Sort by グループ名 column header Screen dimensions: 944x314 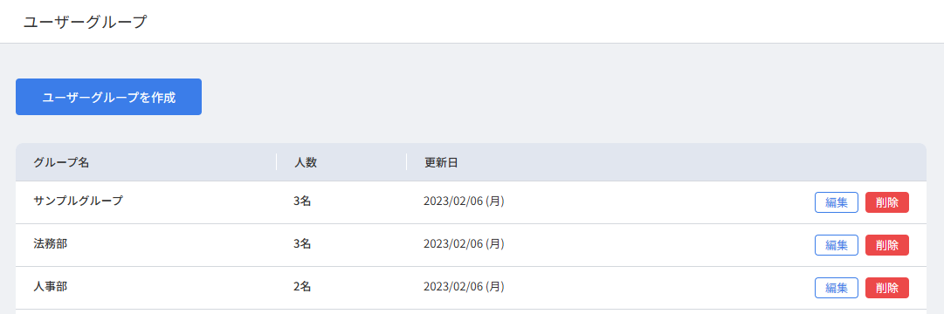[x=61, y=162]
